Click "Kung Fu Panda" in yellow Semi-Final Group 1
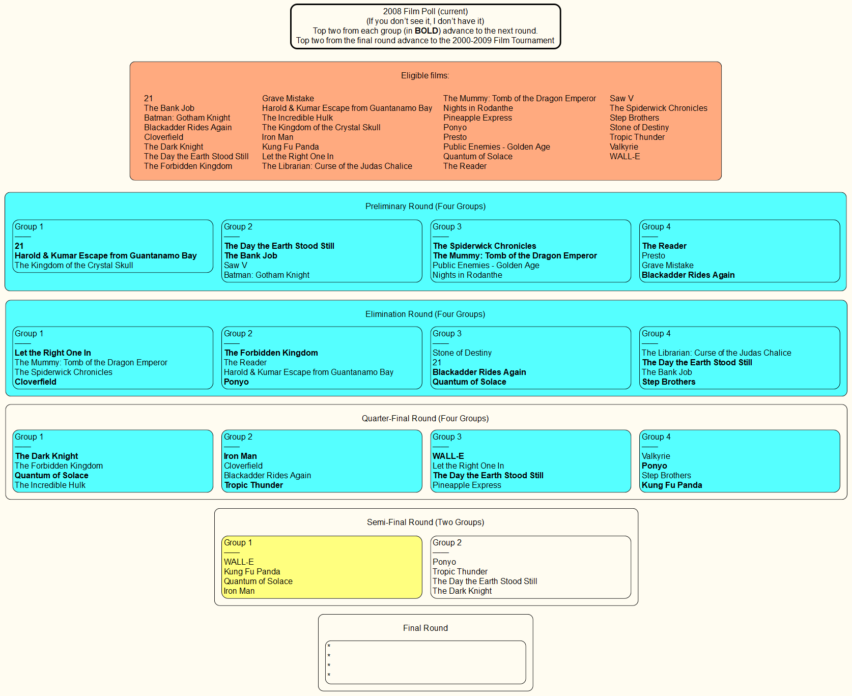 click(x=252, y=572)
